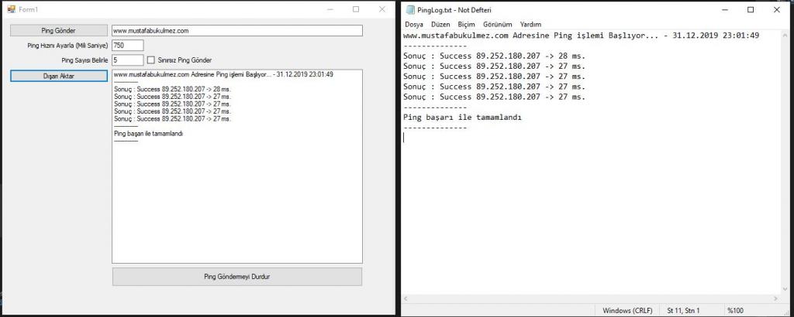Click Ping başarı ile tamamlandı in Form1 log
The width and height of the screenshot is (794, 317).
148,134
